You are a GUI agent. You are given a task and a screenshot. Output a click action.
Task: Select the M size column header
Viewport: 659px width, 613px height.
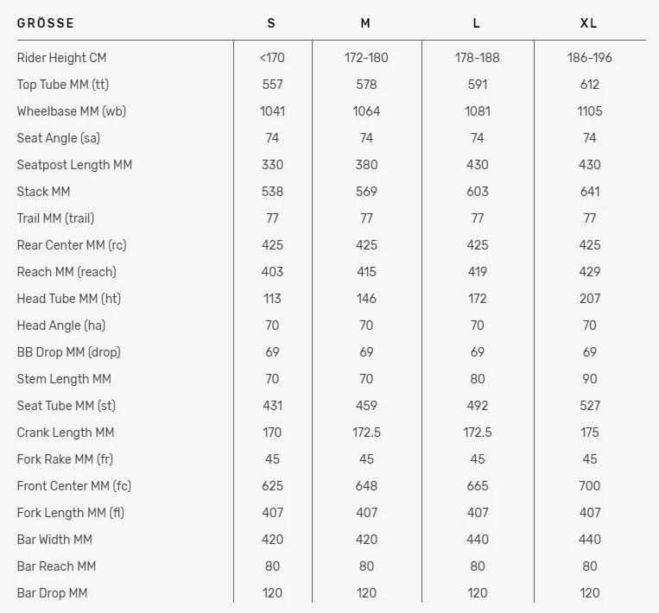[366, 23]
